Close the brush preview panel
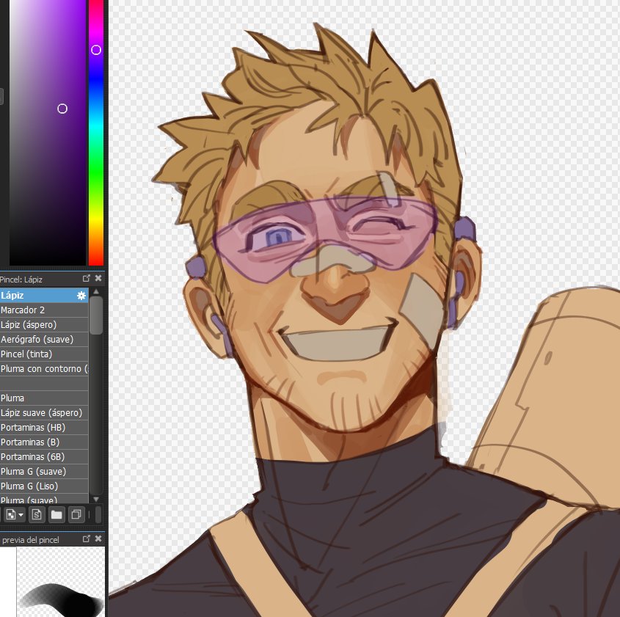Viewport: 620px width, 617px height. click(98, 538)
